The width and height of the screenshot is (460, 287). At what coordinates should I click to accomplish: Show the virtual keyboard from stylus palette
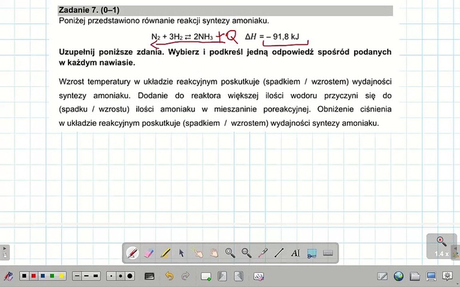[328, 253]
